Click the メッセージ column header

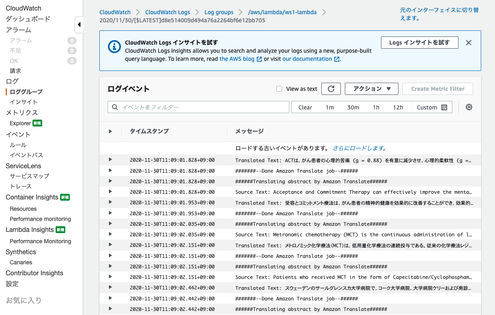tap(250, 131)
